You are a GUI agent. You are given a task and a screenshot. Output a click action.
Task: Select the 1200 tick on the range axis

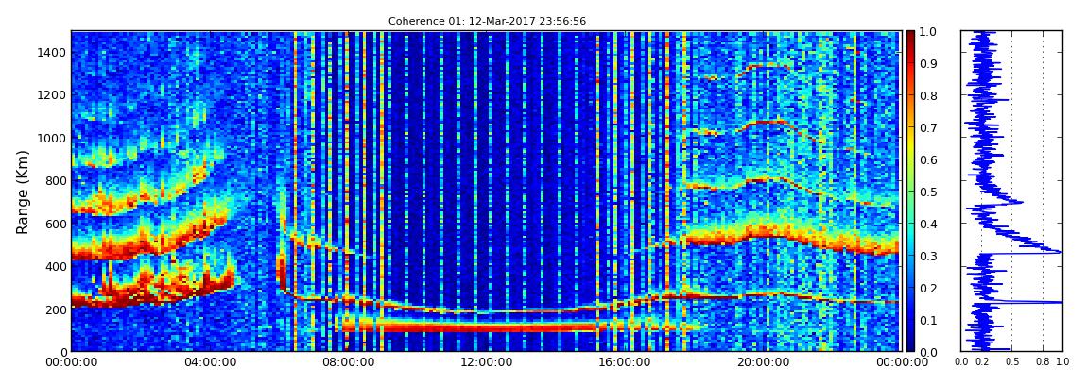coord(51,94)
